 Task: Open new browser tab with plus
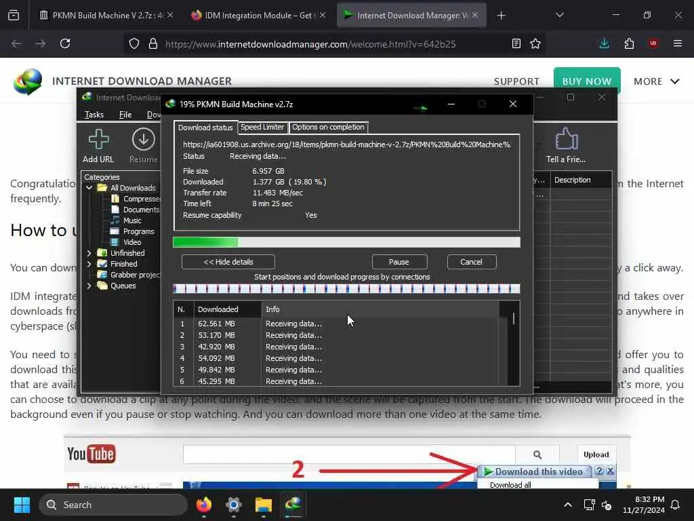[501, 16]
